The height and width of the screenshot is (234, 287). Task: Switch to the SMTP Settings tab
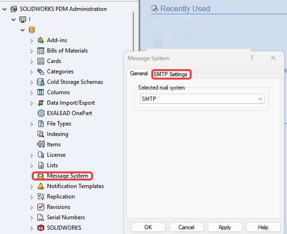click(170, 74)
